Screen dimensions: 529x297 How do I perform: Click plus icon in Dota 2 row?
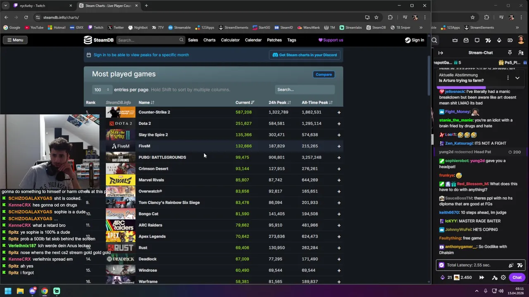pos(339,123)
